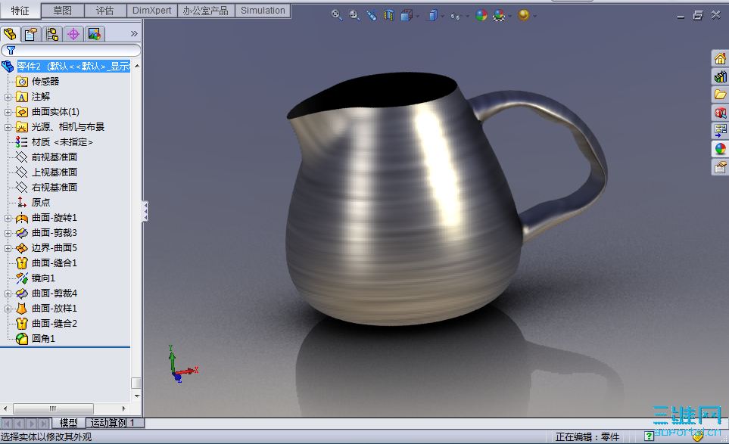Open the Design Library task pane icon
This screenshot has width=729, height=444.
tap(720, 76)
